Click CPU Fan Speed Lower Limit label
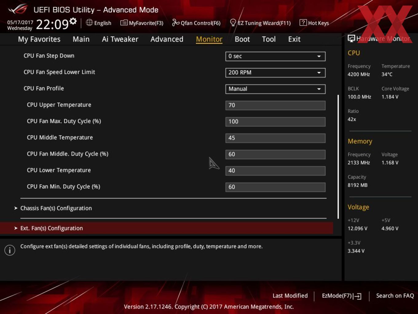The width and height of the screenshot is (418, 314). (x=59, y=72)
